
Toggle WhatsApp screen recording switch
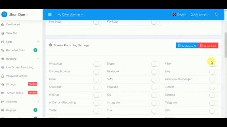click(x=98, y=64)
